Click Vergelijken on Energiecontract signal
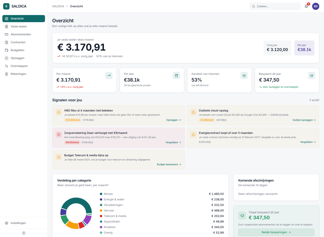The width and height of the screenshot is (324, 237). tap(308, 142)
